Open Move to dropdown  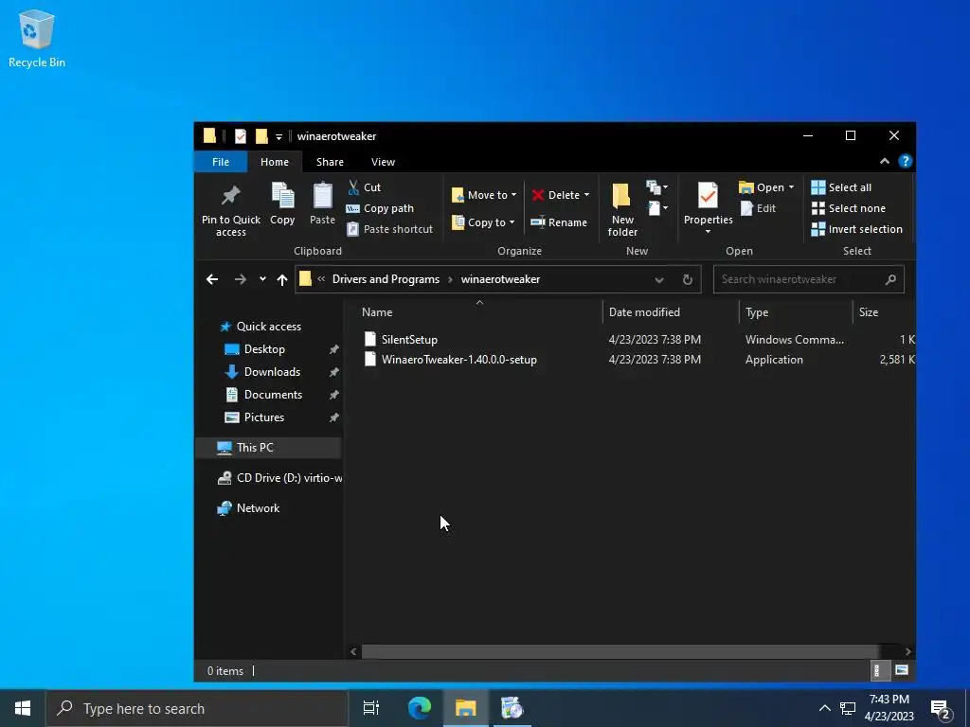pyautogui.click(x=484, y=195)
